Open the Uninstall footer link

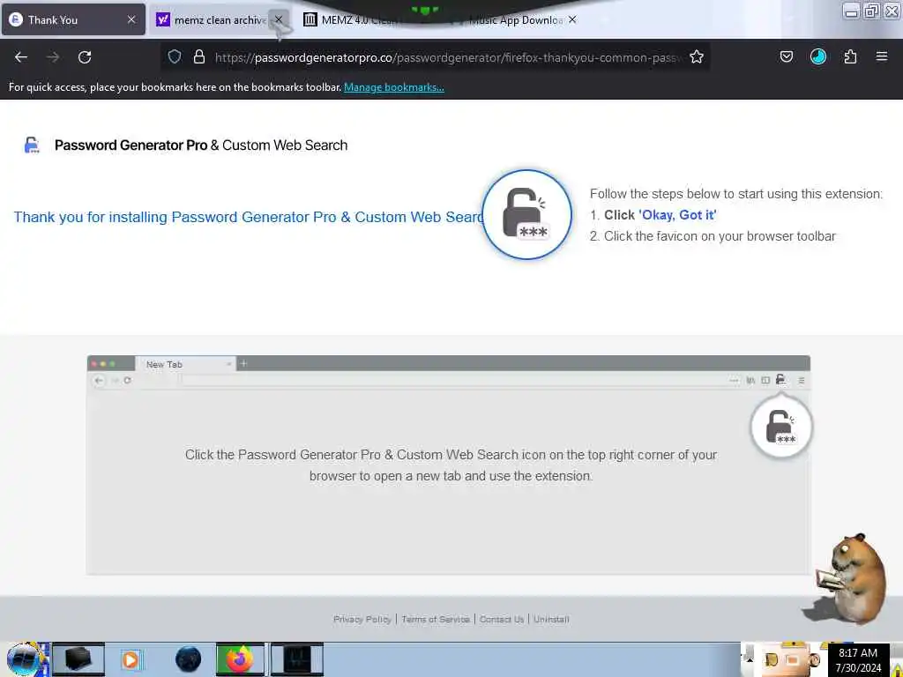[x=551, y=620]
